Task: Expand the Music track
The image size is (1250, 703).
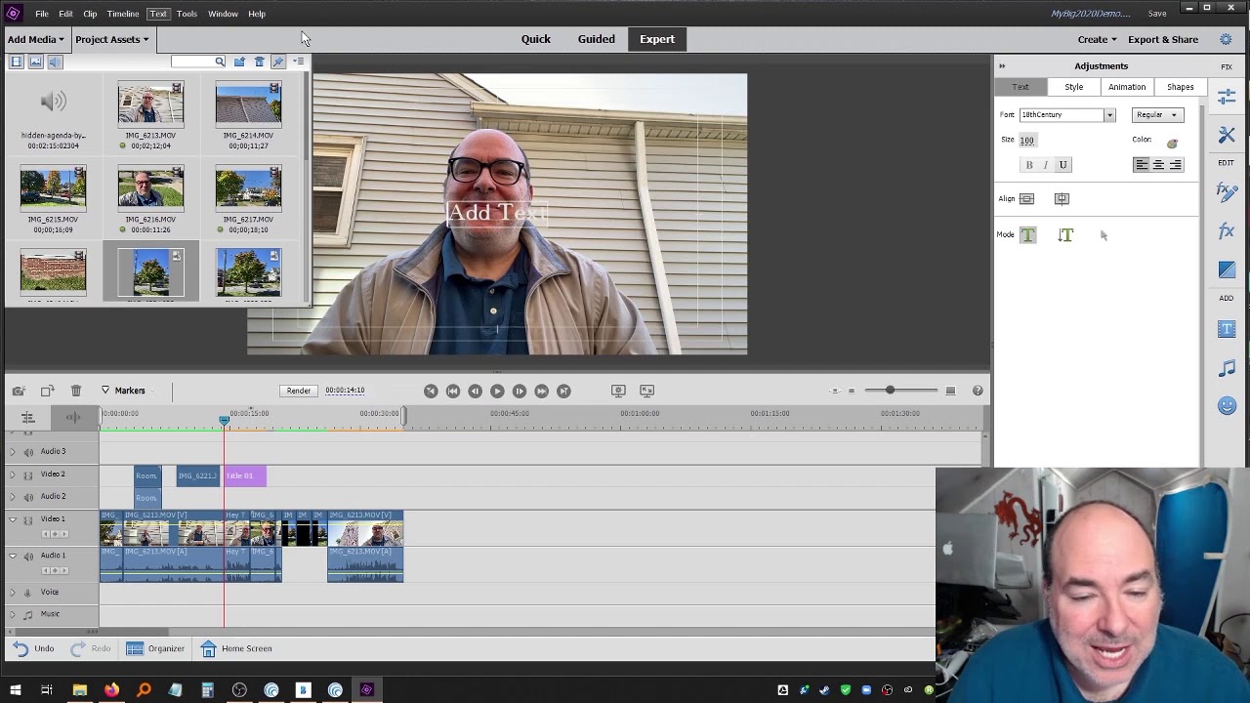Action: [x=13, y=615]
